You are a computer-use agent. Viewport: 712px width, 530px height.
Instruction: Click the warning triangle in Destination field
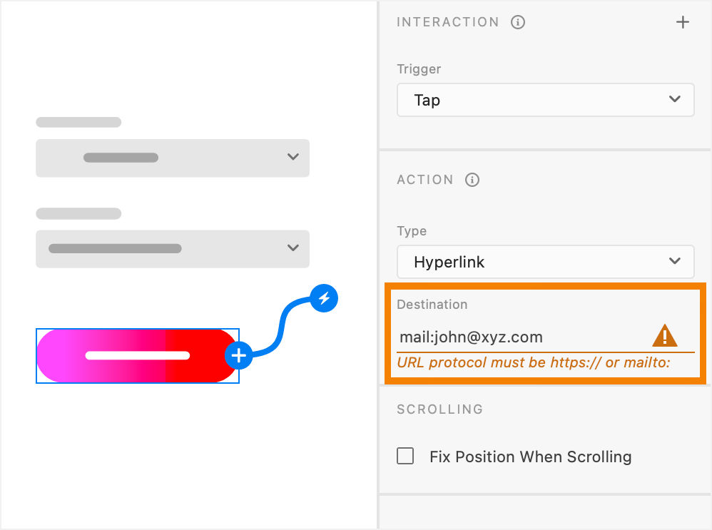(x=664, y=335)
